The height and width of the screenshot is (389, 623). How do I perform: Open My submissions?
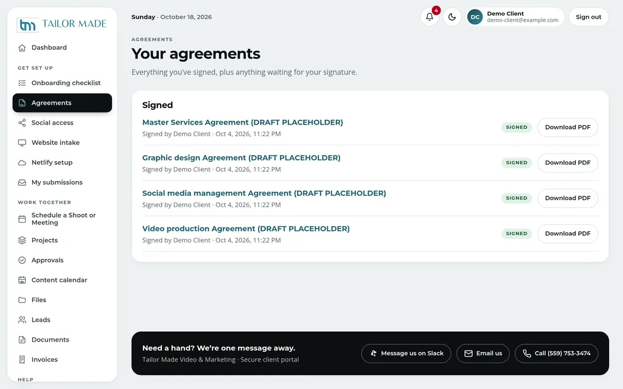click(62, 182)
